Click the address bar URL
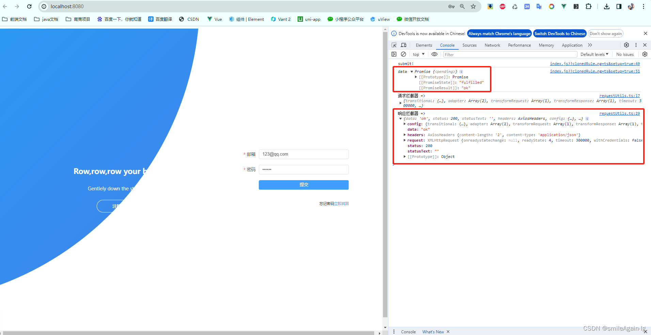651x335 pixels. [x=67, y=6]
